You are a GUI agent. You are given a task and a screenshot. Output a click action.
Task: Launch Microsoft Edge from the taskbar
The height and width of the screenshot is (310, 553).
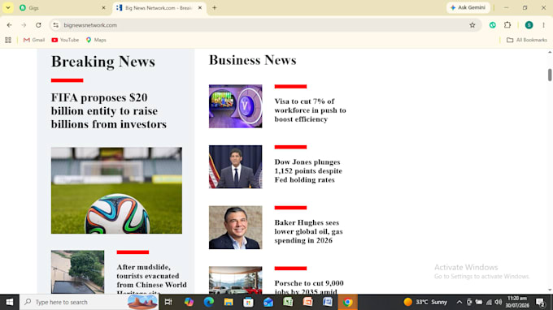click(x=209, y=302)
